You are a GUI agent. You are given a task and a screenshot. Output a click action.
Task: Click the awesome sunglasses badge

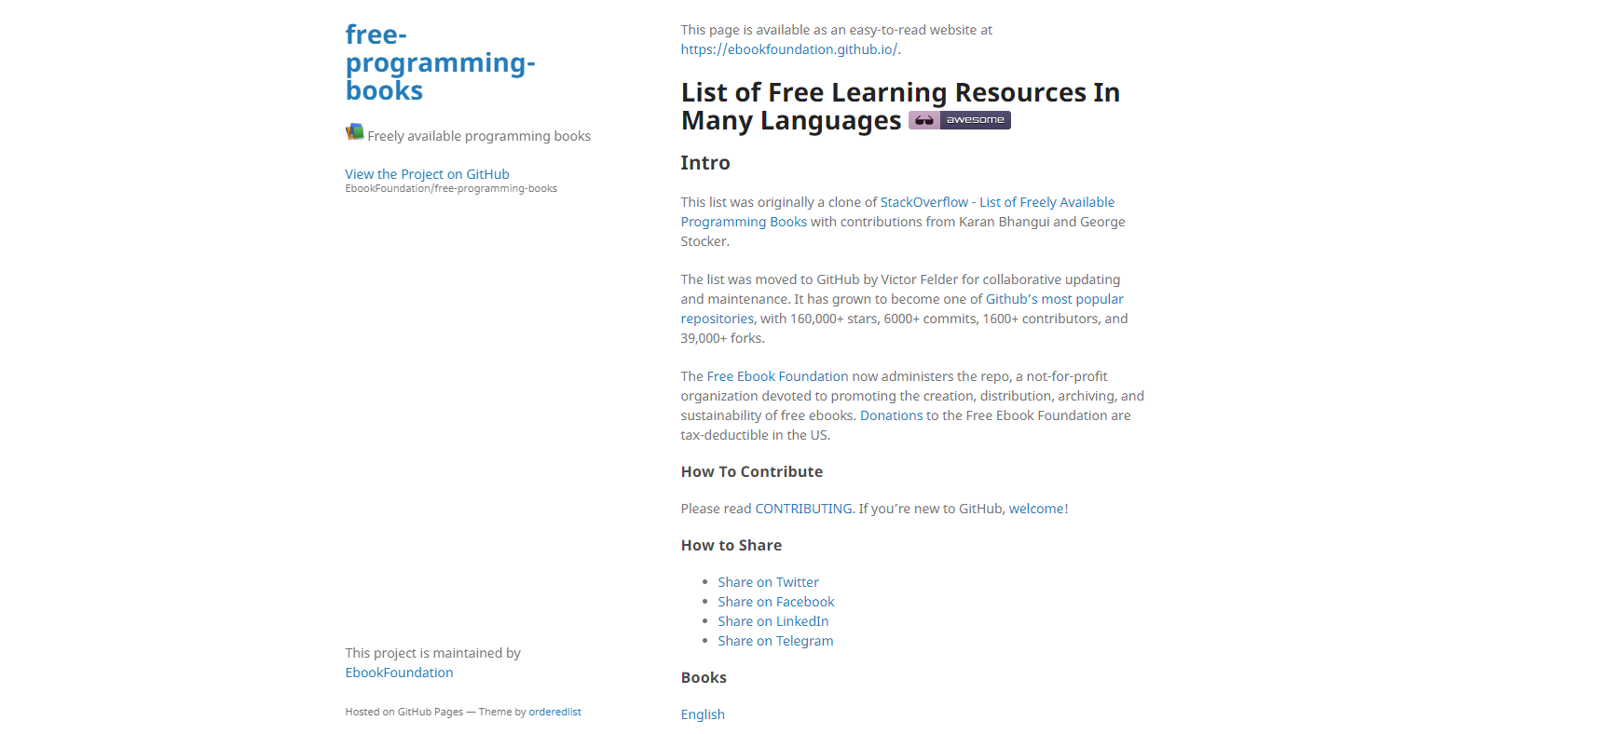(959, 120)
